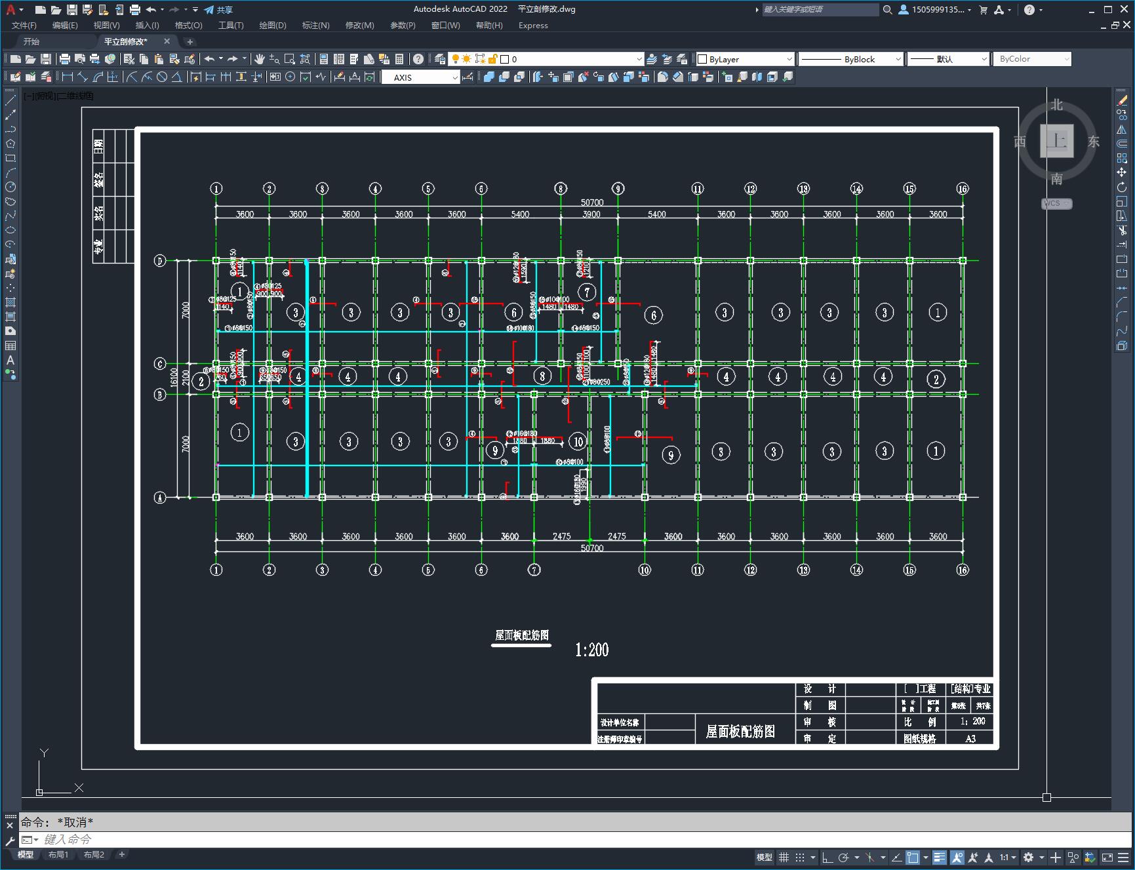Viewport: 1135px width, 870px height.
Task: Click the WCS coordinate system button
Action: click(1056, 203)
